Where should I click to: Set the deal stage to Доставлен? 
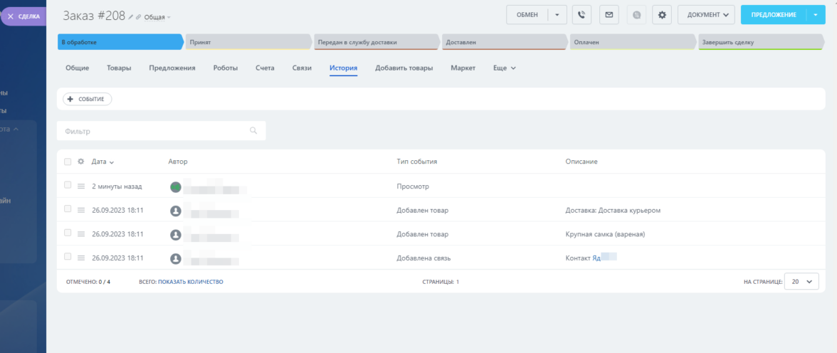[x=504, y=42]
